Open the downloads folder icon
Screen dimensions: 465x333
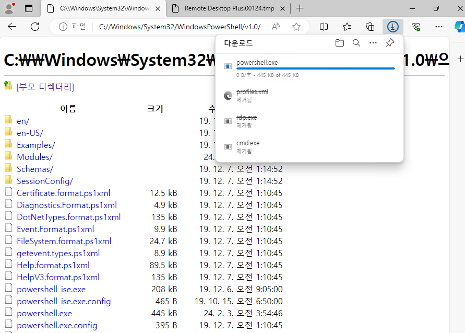tap(340, 43)
